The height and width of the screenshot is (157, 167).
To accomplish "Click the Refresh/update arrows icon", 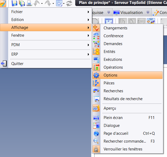I will click(69, 3).
